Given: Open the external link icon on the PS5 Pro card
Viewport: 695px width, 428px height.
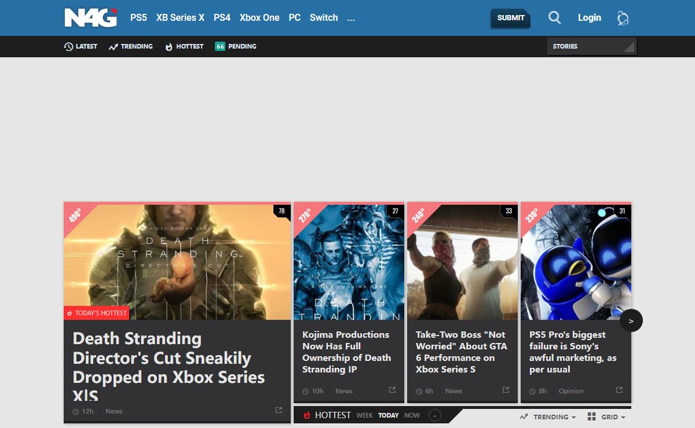Looking at the screenshot, I should [x=619, y=390].
